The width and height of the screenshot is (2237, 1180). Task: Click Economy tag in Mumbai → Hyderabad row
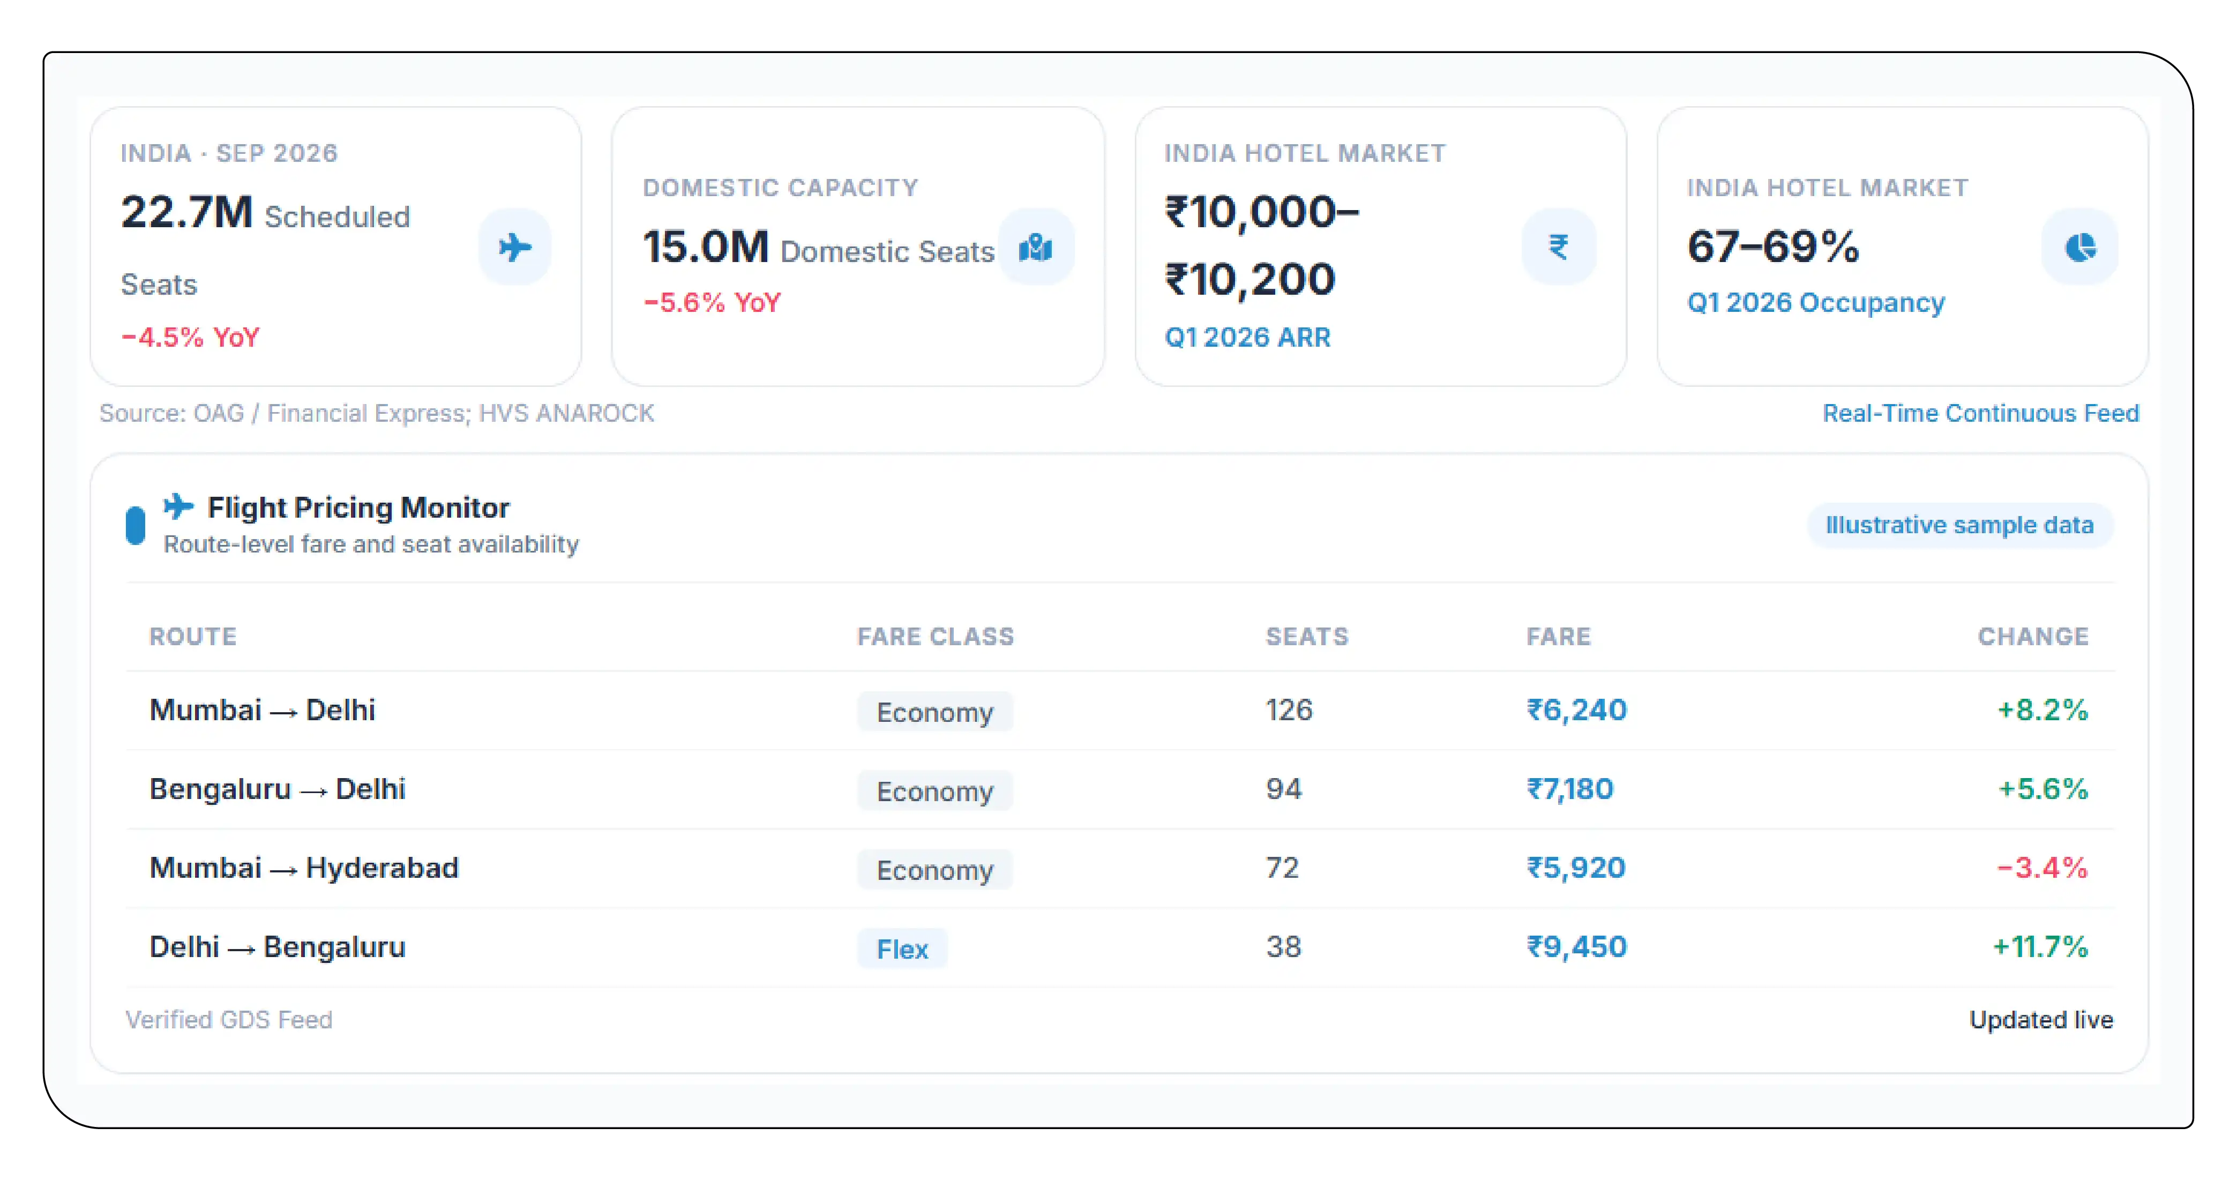[x=934, y=870]
